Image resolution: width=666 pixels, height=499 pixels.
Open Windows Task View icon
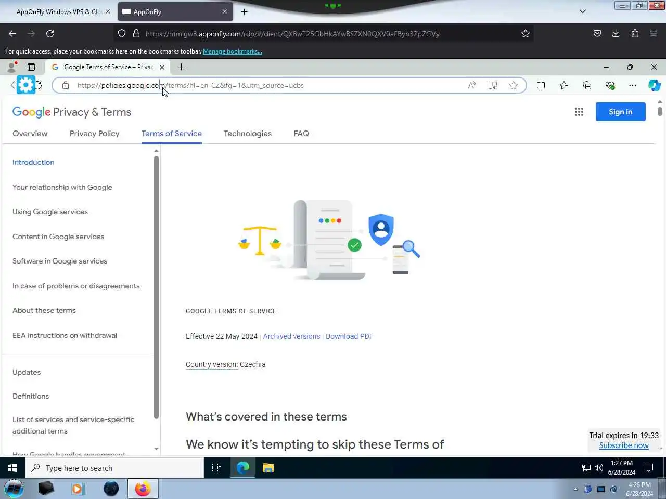click(216, 468)
